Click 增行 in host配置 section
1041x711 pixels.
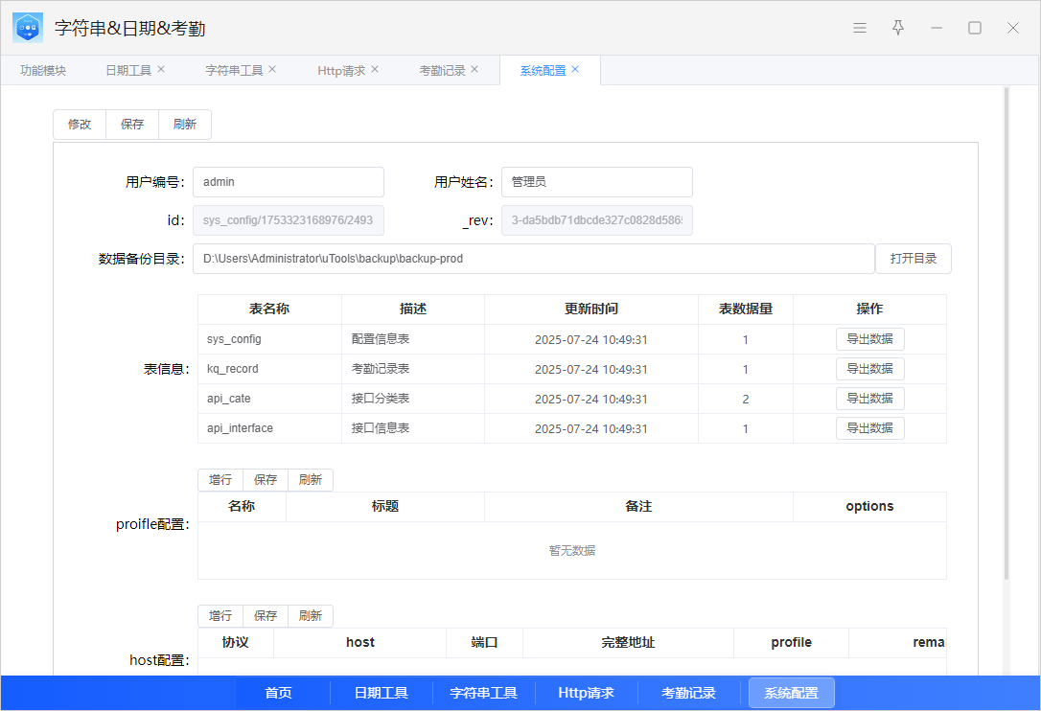click(x=220, y=616)
